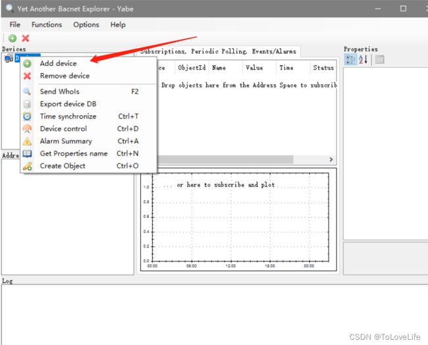Screen dimensions: 428x345
Task: Click the database icon beside Export device DB
Action: (x=27, y=104)
